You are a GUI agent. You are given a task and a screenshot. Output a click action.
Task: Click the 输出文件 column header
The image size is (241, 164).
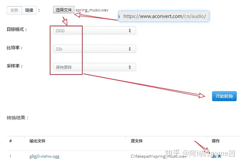(37, 141)
